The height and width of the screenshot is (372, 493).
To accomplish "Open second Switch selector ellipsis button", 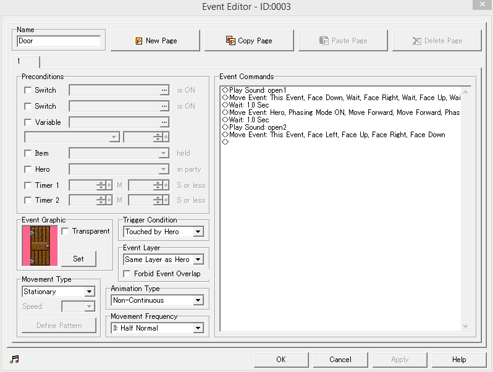I will [x=164, y=106].
